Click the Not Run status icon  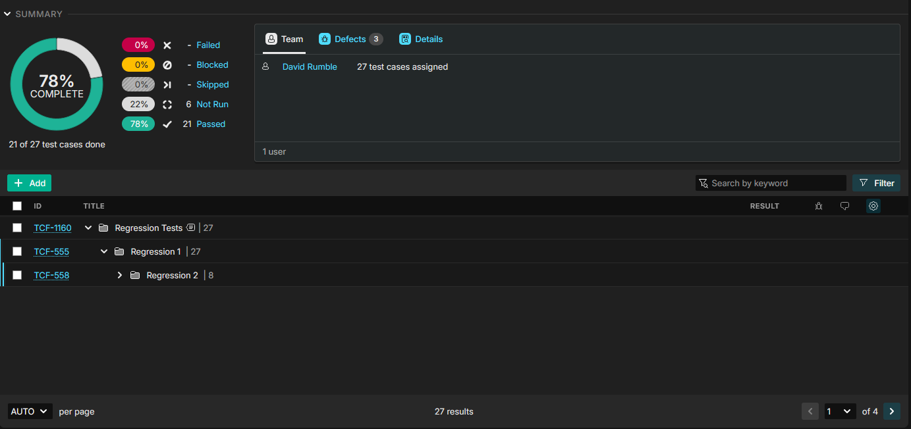[167, 105]
